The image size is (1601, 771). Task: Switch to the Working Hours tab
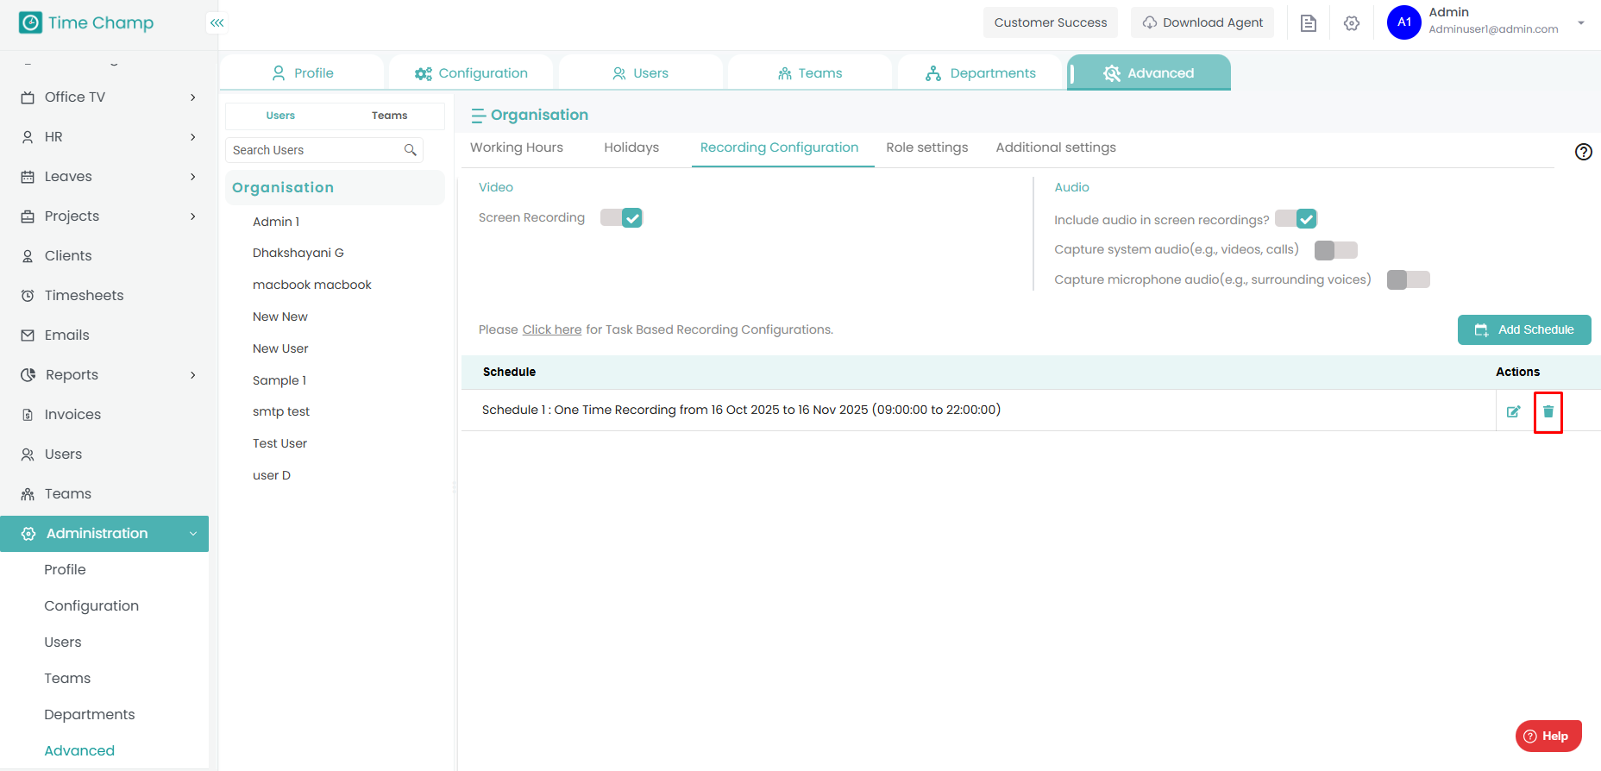[x=516, y=147]
